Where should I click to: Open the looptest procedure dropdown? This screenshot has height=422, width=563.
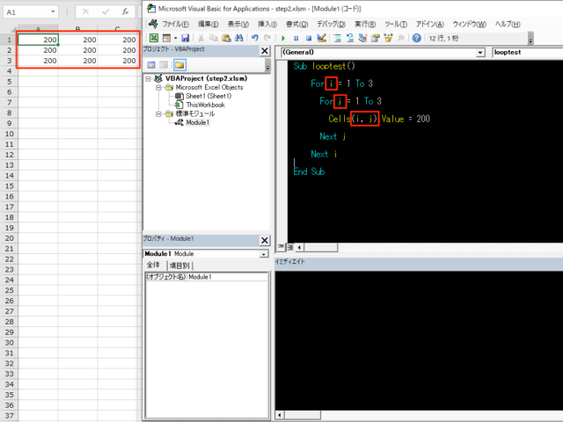[x=526, y=53]
